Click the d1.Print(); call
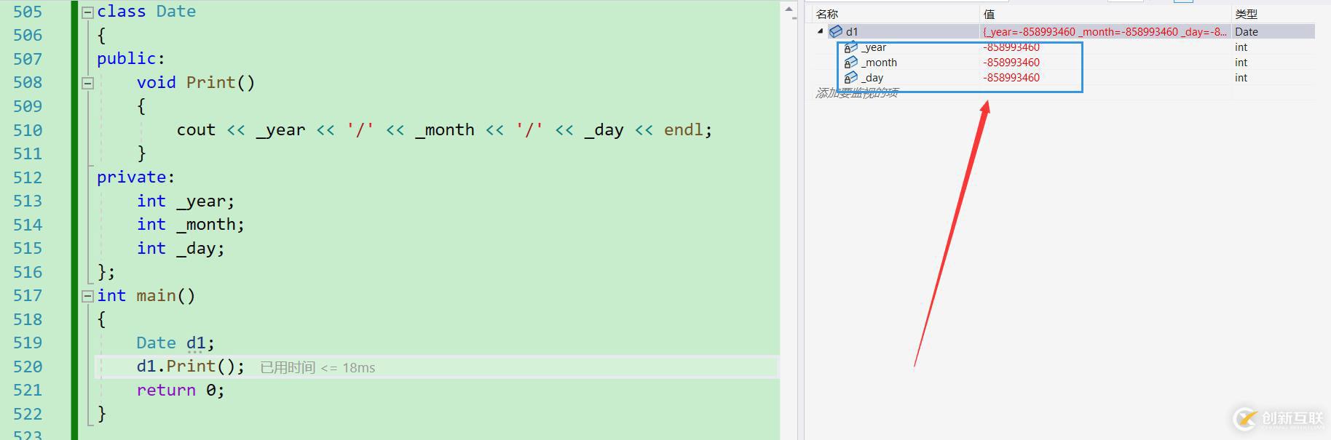Viewport: 1331px width, 440px height. [x=191, y=367]
